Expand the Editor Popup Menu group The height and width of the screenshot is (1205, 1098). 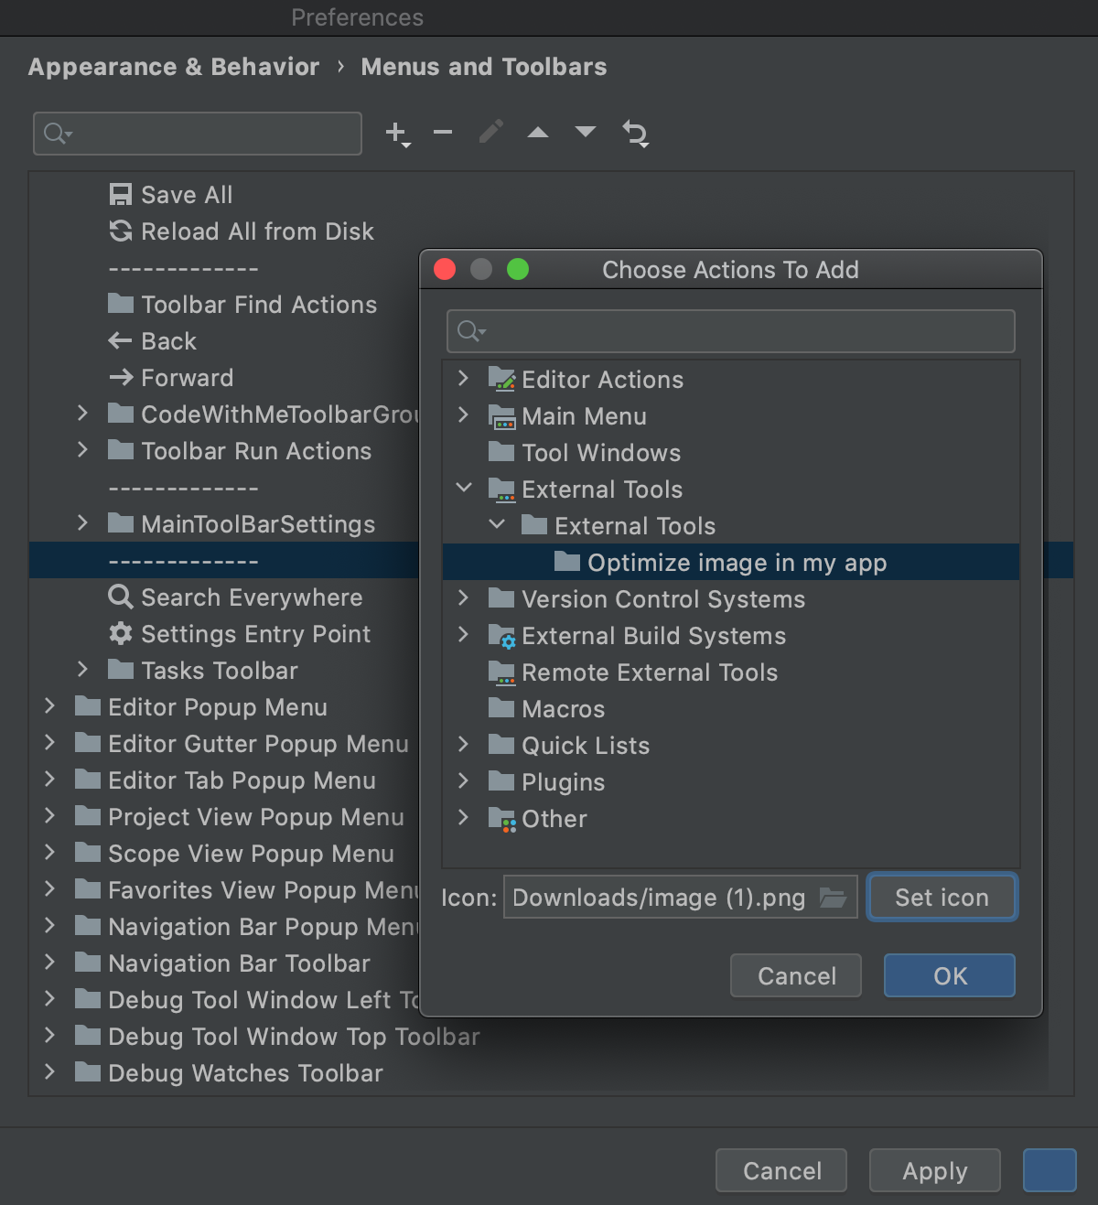click(x=50, y=706)
